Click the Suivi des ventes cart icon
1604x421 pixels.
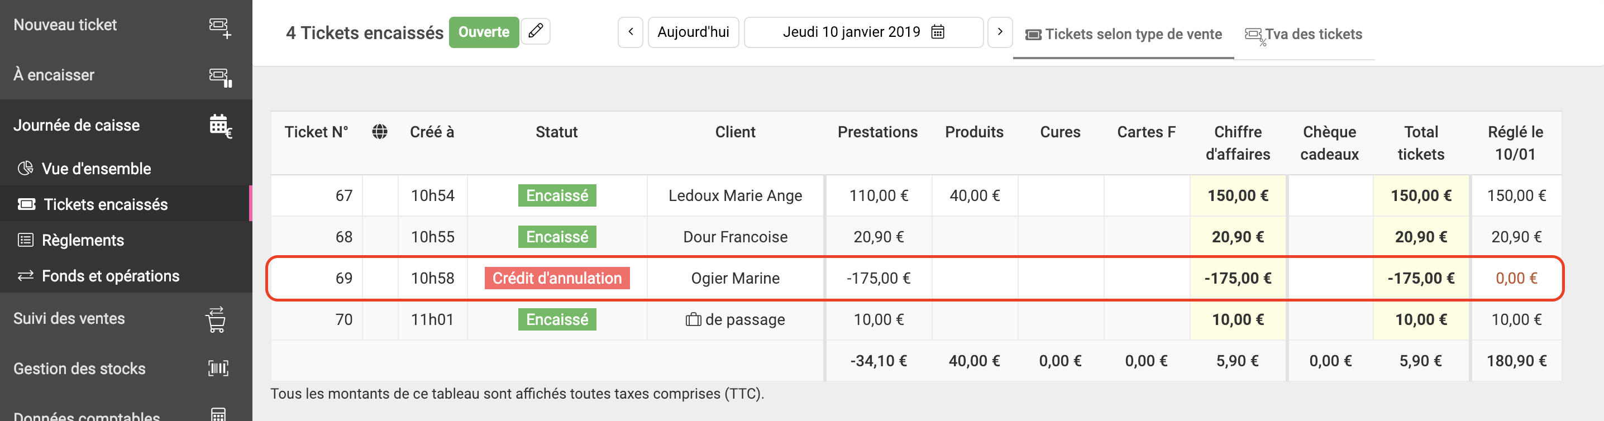216,319
